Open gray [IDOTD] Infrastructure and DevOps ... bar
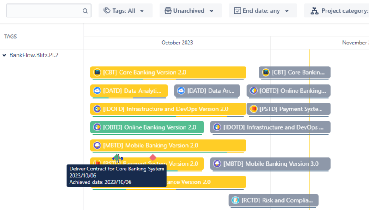The image size is (369, 210). point(270,127)
